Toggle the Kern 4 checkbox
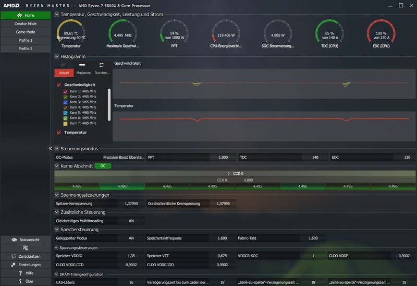417x286 pixels. [x=66, y=108]
